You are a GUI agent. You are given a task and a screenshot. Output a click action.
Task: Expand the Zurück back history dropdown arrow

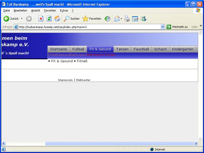(22, 19)
